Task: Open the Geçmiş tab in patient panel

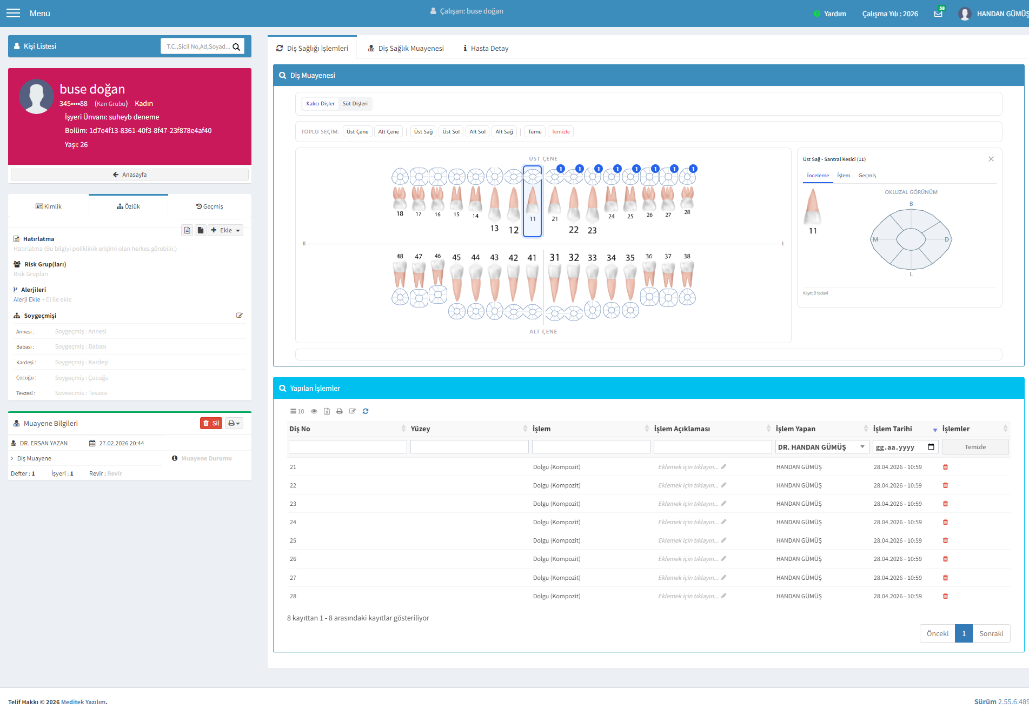Action: [210, 206]
